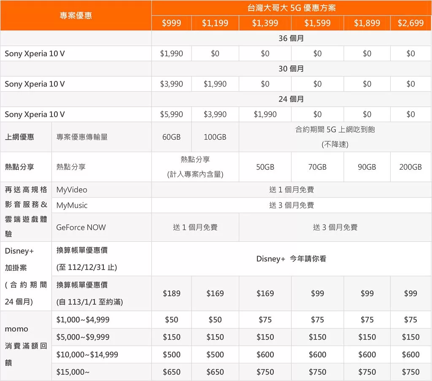Screen dimensions: 432x381
Task: Select Sony Xperia 10 V under 24 個月
Action: pyautogui.click(x=35, y=114)
